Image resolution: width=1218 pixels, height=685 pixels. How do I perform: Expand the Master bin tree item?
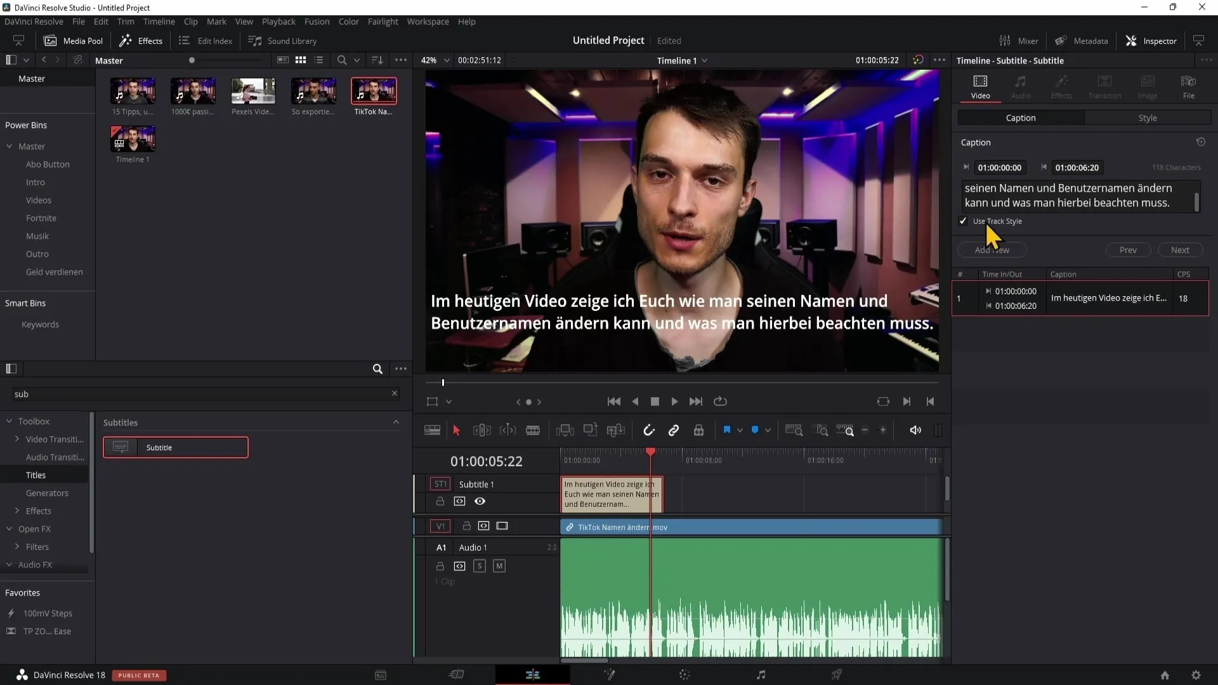[10, 147]
